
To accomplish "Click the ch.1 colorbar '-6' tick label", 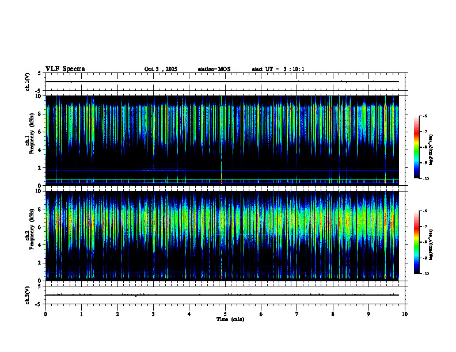I will pos(425,116).
